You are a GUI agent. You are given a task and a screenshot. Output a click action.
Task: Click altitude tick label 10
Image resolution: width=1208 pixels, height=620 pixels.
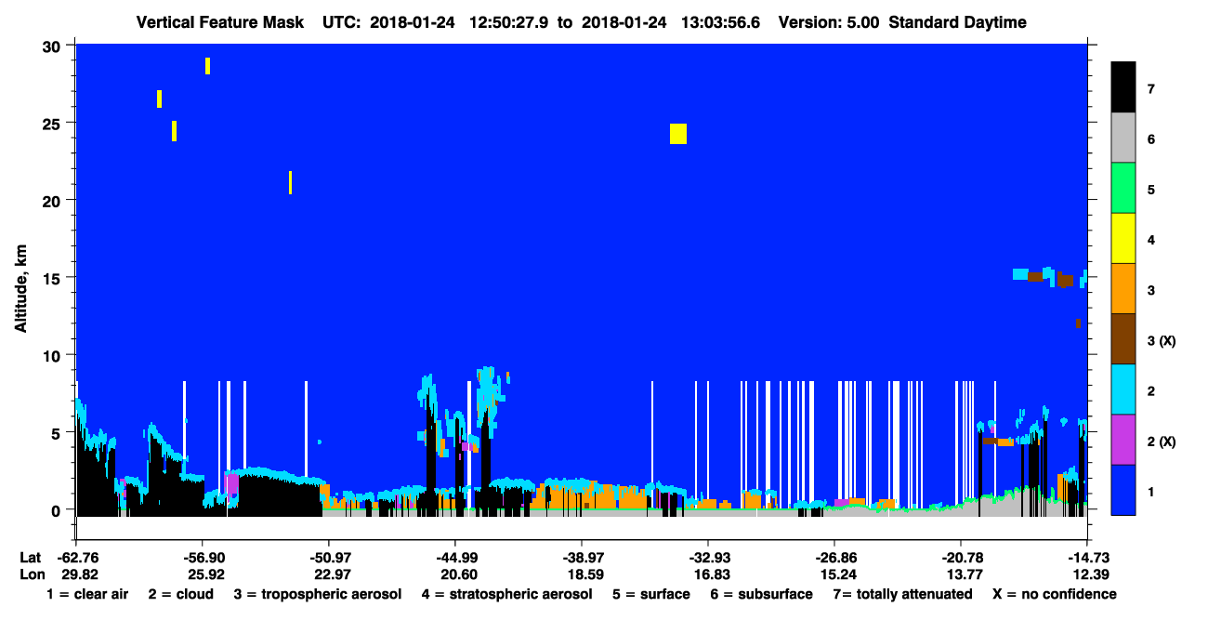(52, 355)
